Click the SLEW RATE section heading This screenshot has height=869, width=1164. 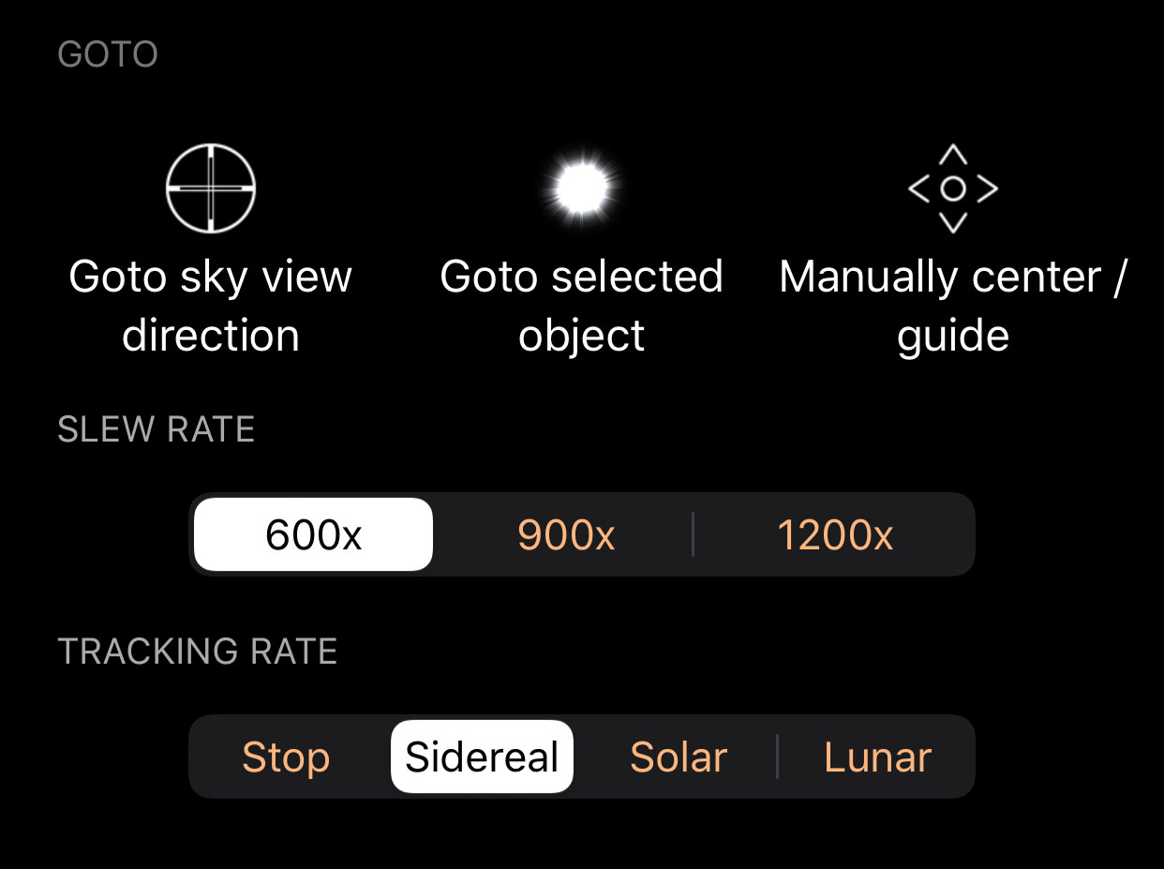point(157,429)
